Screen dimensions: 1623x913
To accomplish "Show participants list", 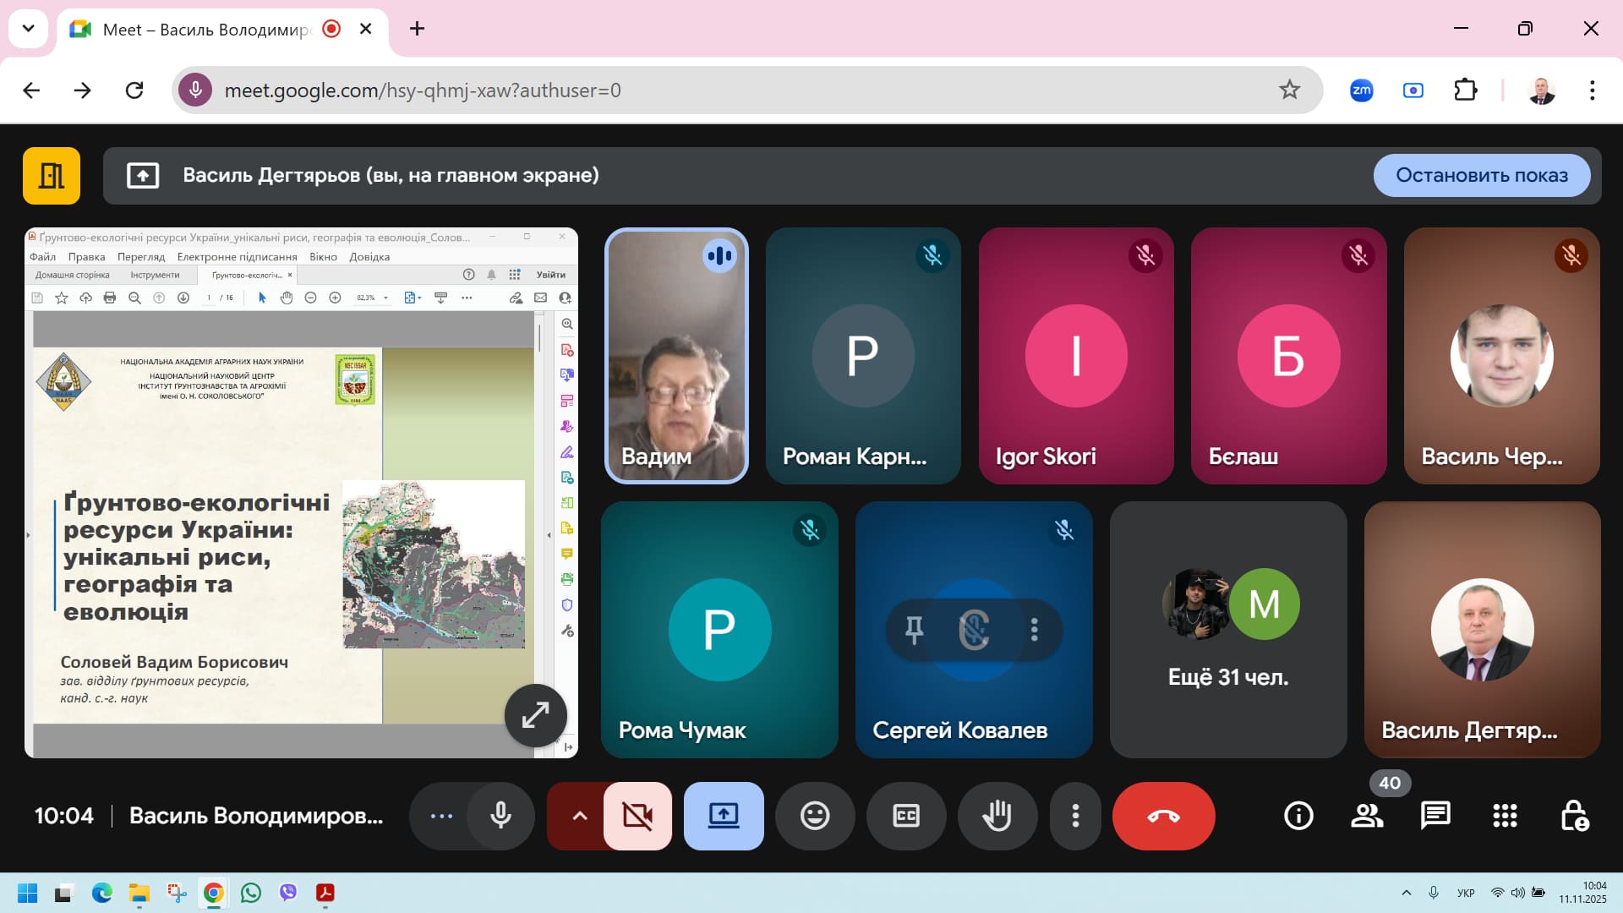I will pos(1367,816).
